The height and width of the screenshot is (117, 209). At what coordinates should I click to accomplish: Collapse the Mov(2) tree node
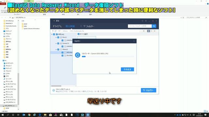tap(56, 37)
